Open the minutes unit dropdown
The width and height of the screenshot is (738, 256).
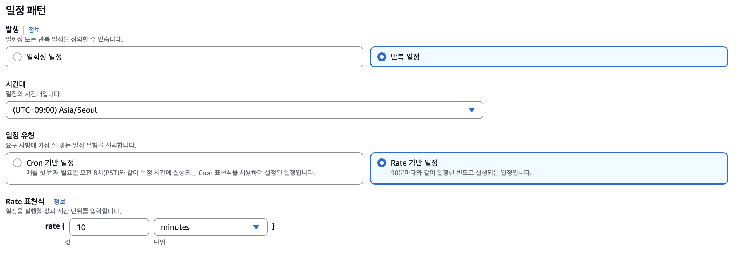click(x=210, y=227)
